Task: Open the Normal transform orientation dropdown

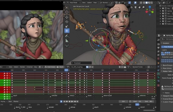Action: (105, 2)
